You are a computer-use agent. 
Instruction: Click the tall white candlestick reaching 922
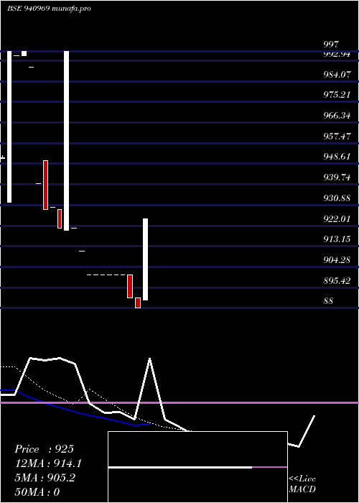pos(145,259)
